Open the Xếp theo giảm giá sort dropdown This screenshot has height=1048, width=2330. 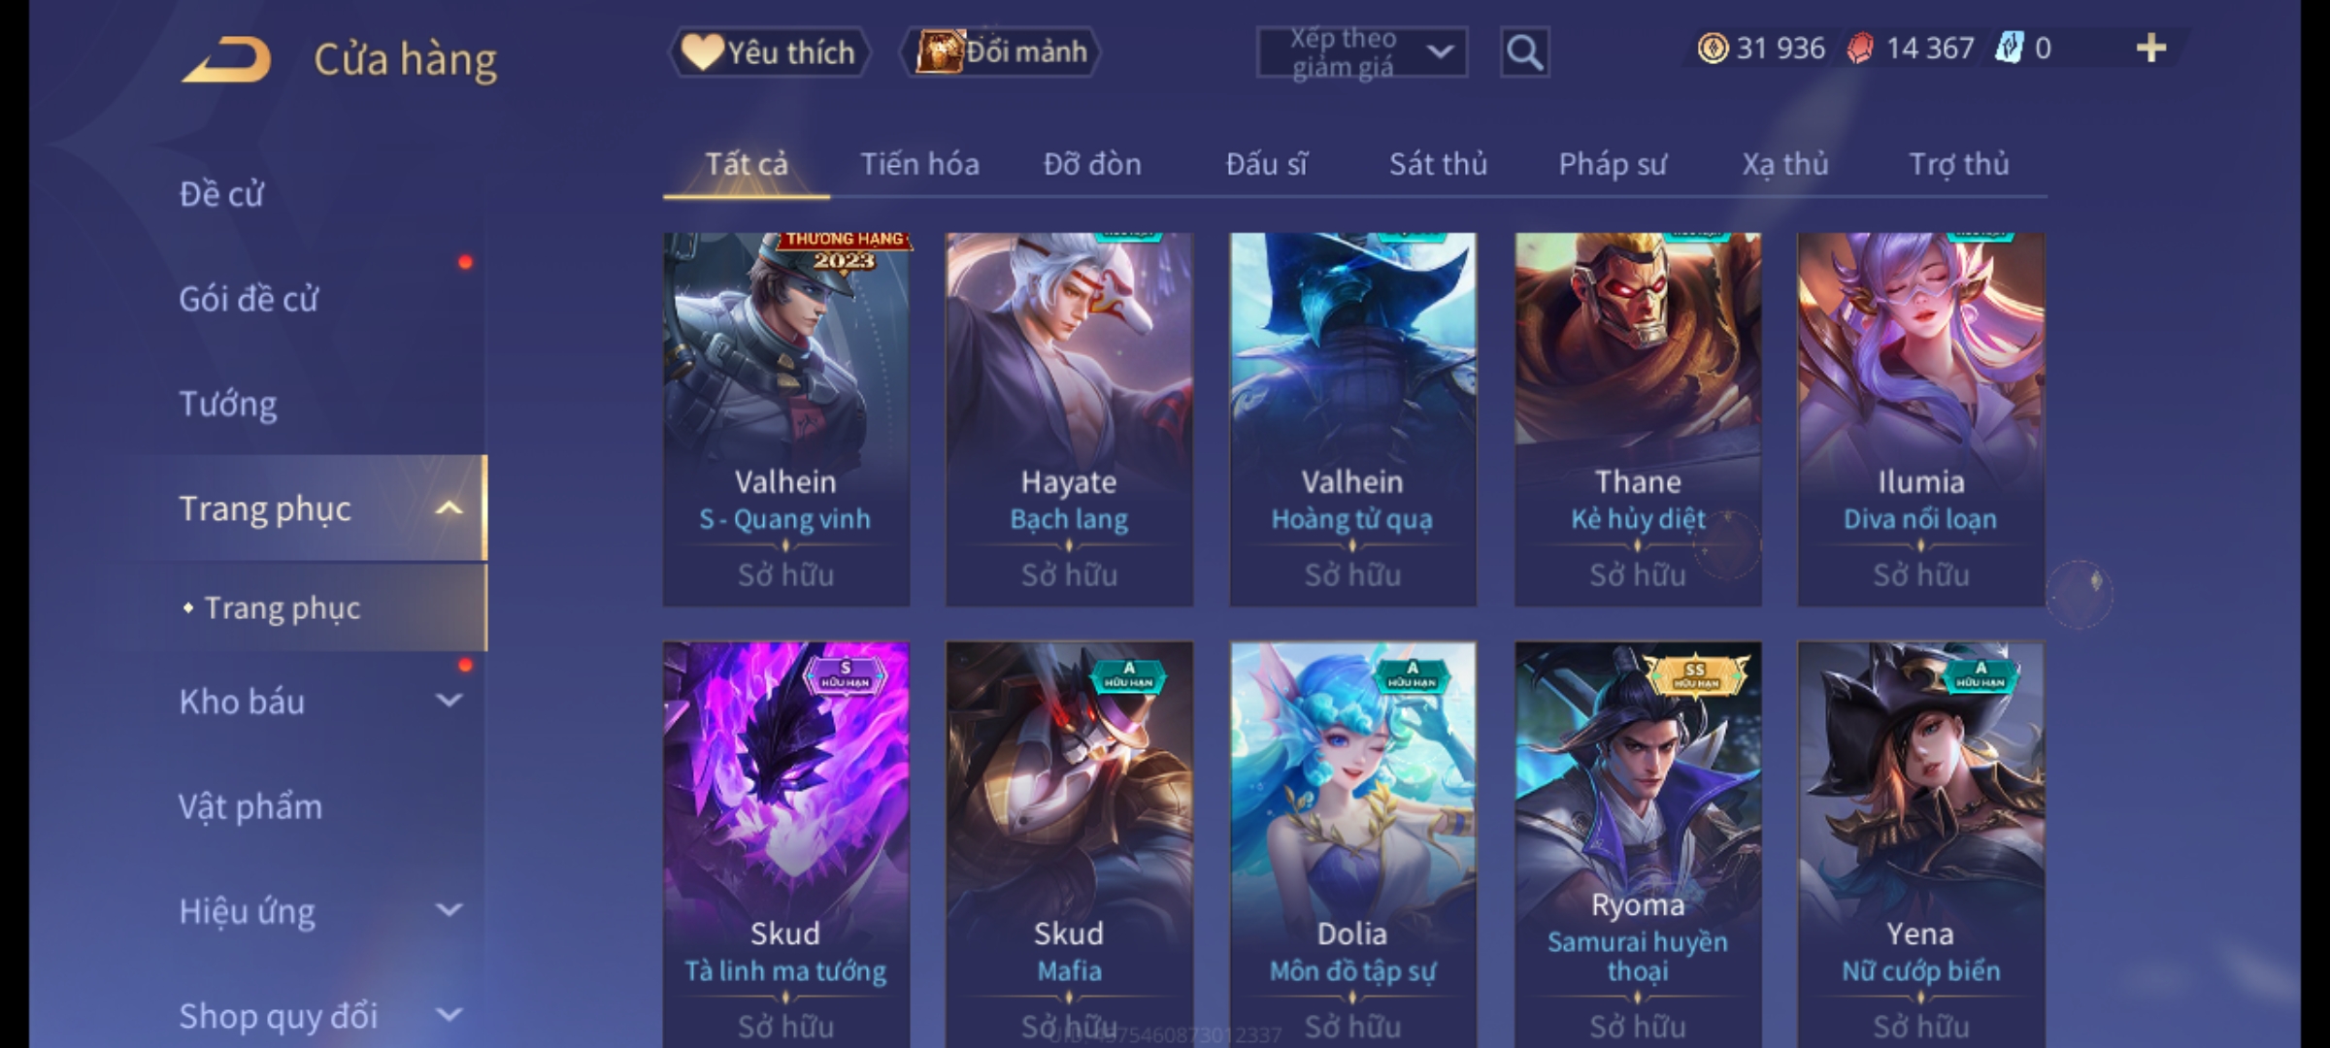point(1361,52)
